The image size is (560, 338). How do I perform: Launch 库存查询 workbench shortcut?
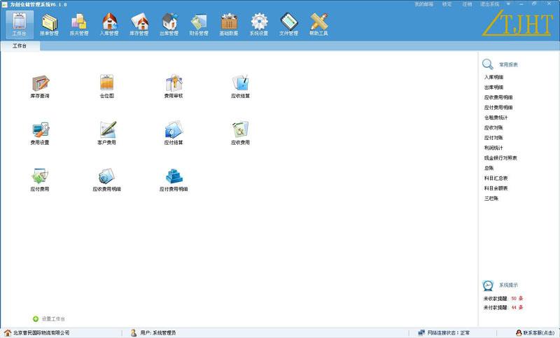pos(40,86)
